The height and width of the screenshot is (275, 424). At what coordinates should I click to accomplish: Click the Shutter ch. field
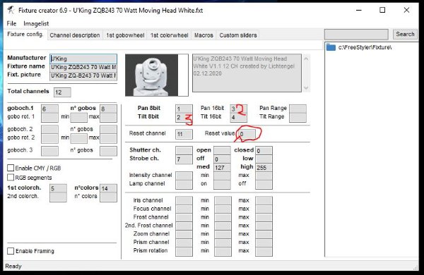point(184,151)
